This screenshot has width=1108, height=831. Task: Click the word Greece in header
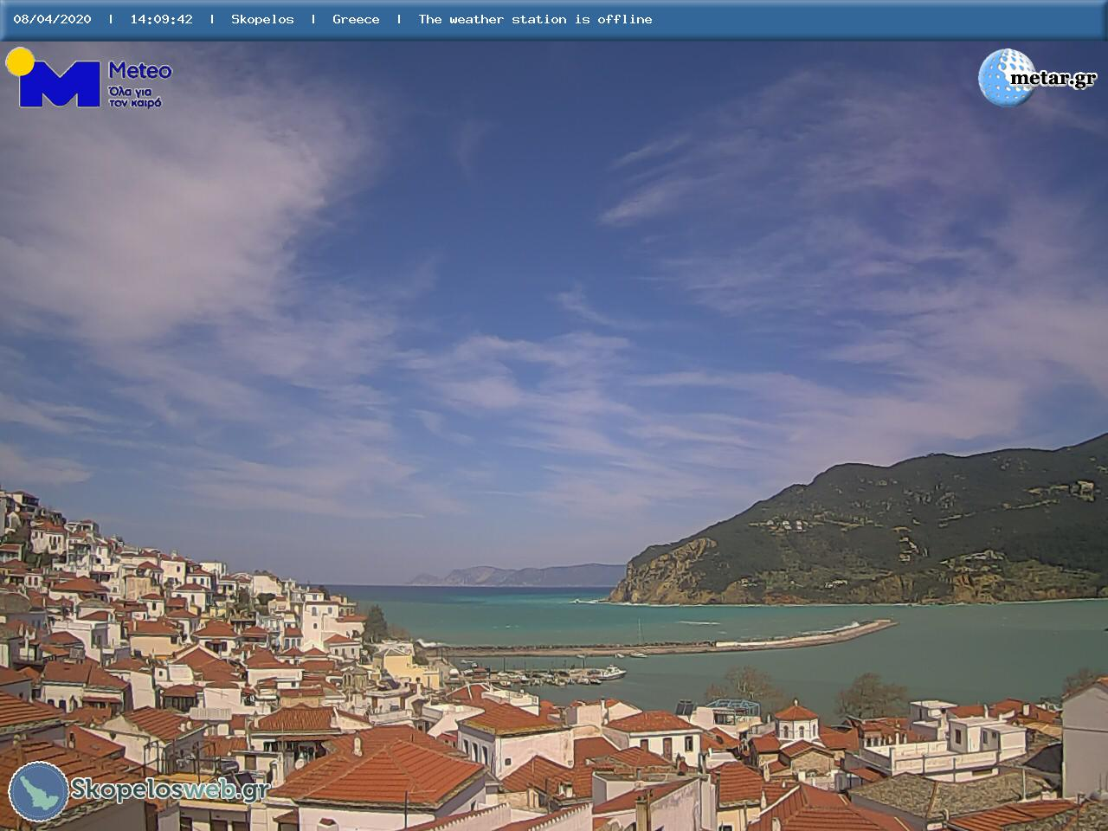point(356,19)
